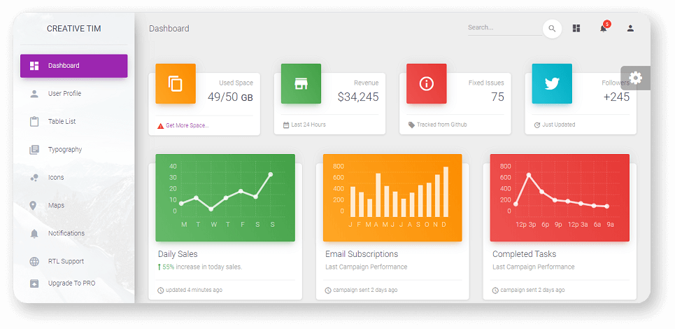Image resolution: width=675 pixels, height=329 pixels.
Task: Click the Dashboard page title in header
Action: coord(169,29)
